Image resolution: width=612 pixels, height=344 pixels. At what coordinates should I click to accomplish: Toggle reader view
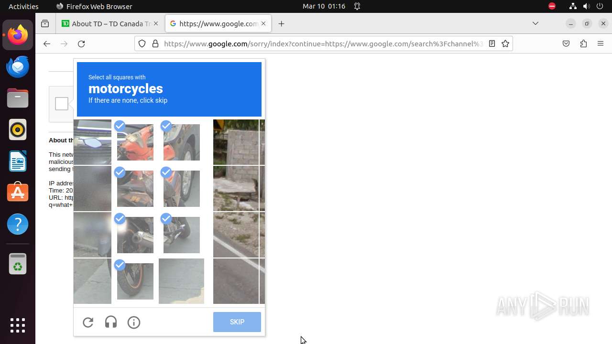(492, 43)
